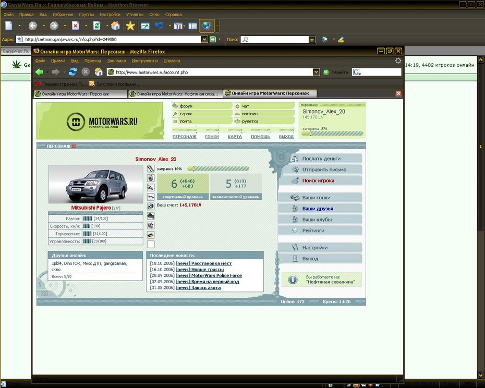
Task: Reload page with Firefox refresh icon
Action: tap(72, 72)
